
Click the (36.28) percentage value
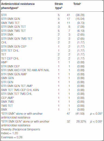coord(80,15)
